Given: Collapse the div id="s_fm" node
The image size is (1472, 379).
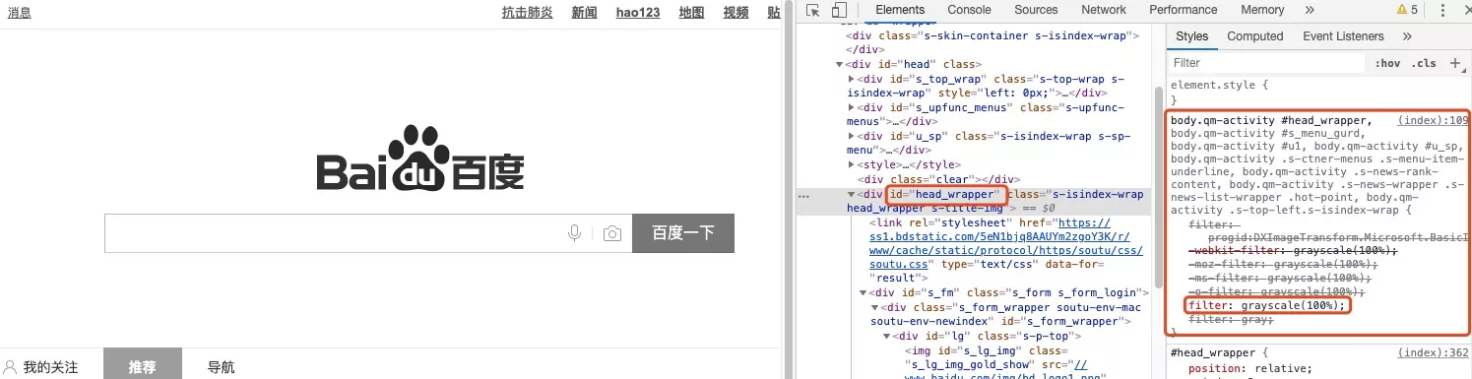Looking at the screenshot, I should tap(863, 293).
